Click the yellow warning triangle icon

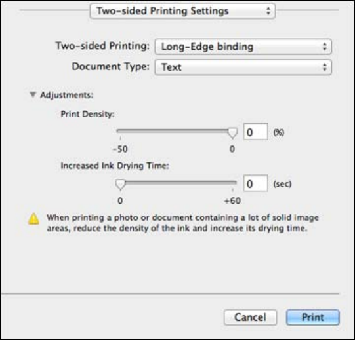33,219
